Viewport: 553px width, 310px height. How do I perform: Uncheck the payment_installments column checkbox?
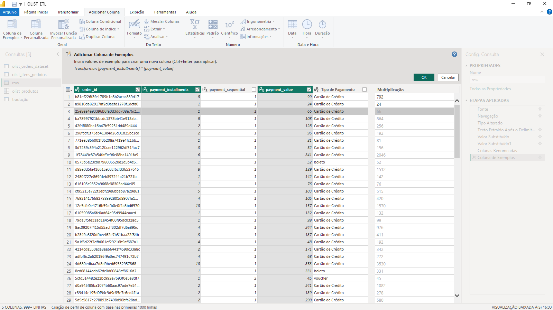[x=197, y=90]
